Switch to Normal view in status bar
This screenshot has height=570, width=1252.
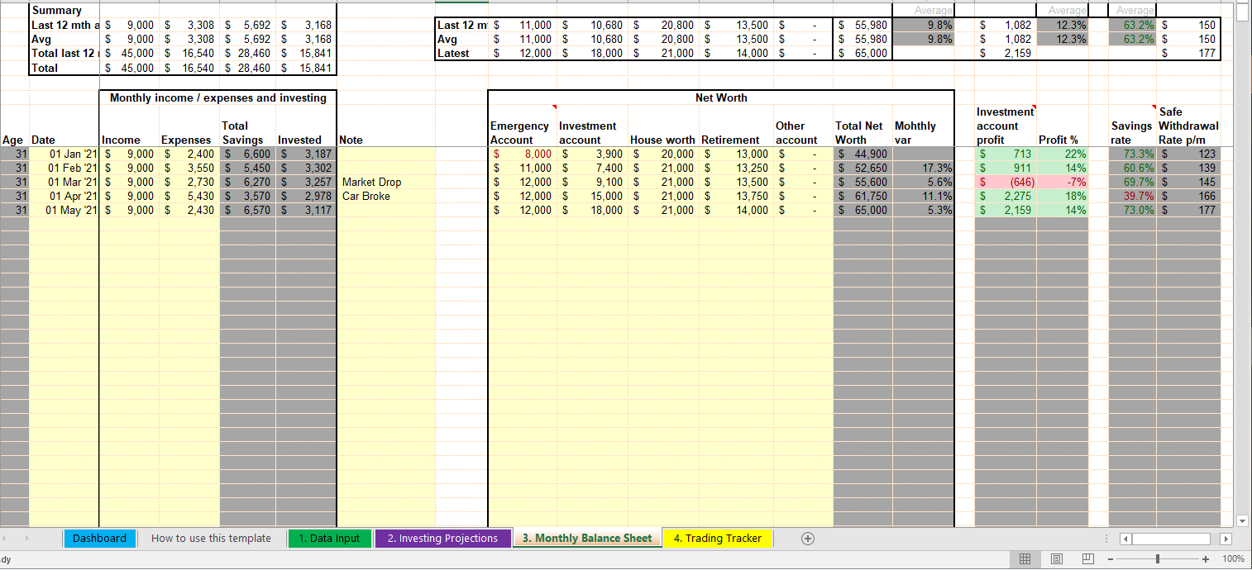(1025, 559)
